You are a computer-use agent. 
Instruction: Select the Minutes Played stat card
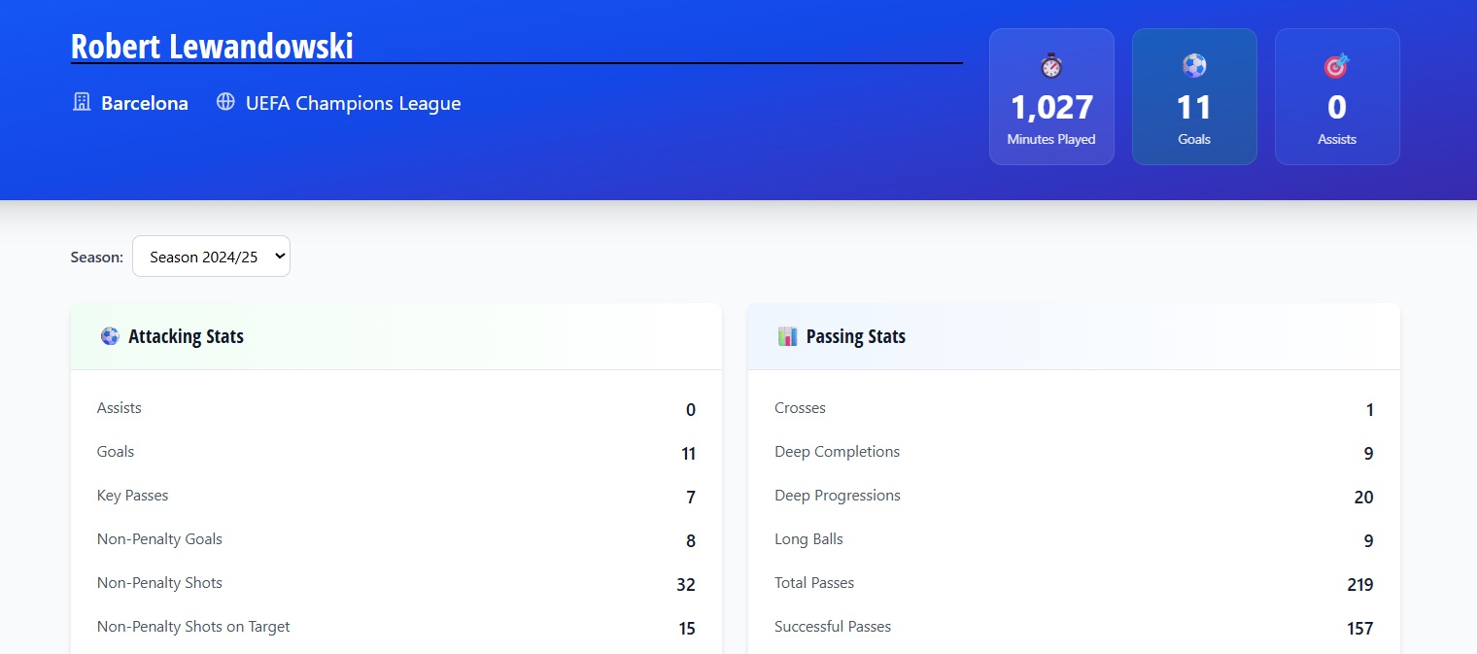[1051, 96]
